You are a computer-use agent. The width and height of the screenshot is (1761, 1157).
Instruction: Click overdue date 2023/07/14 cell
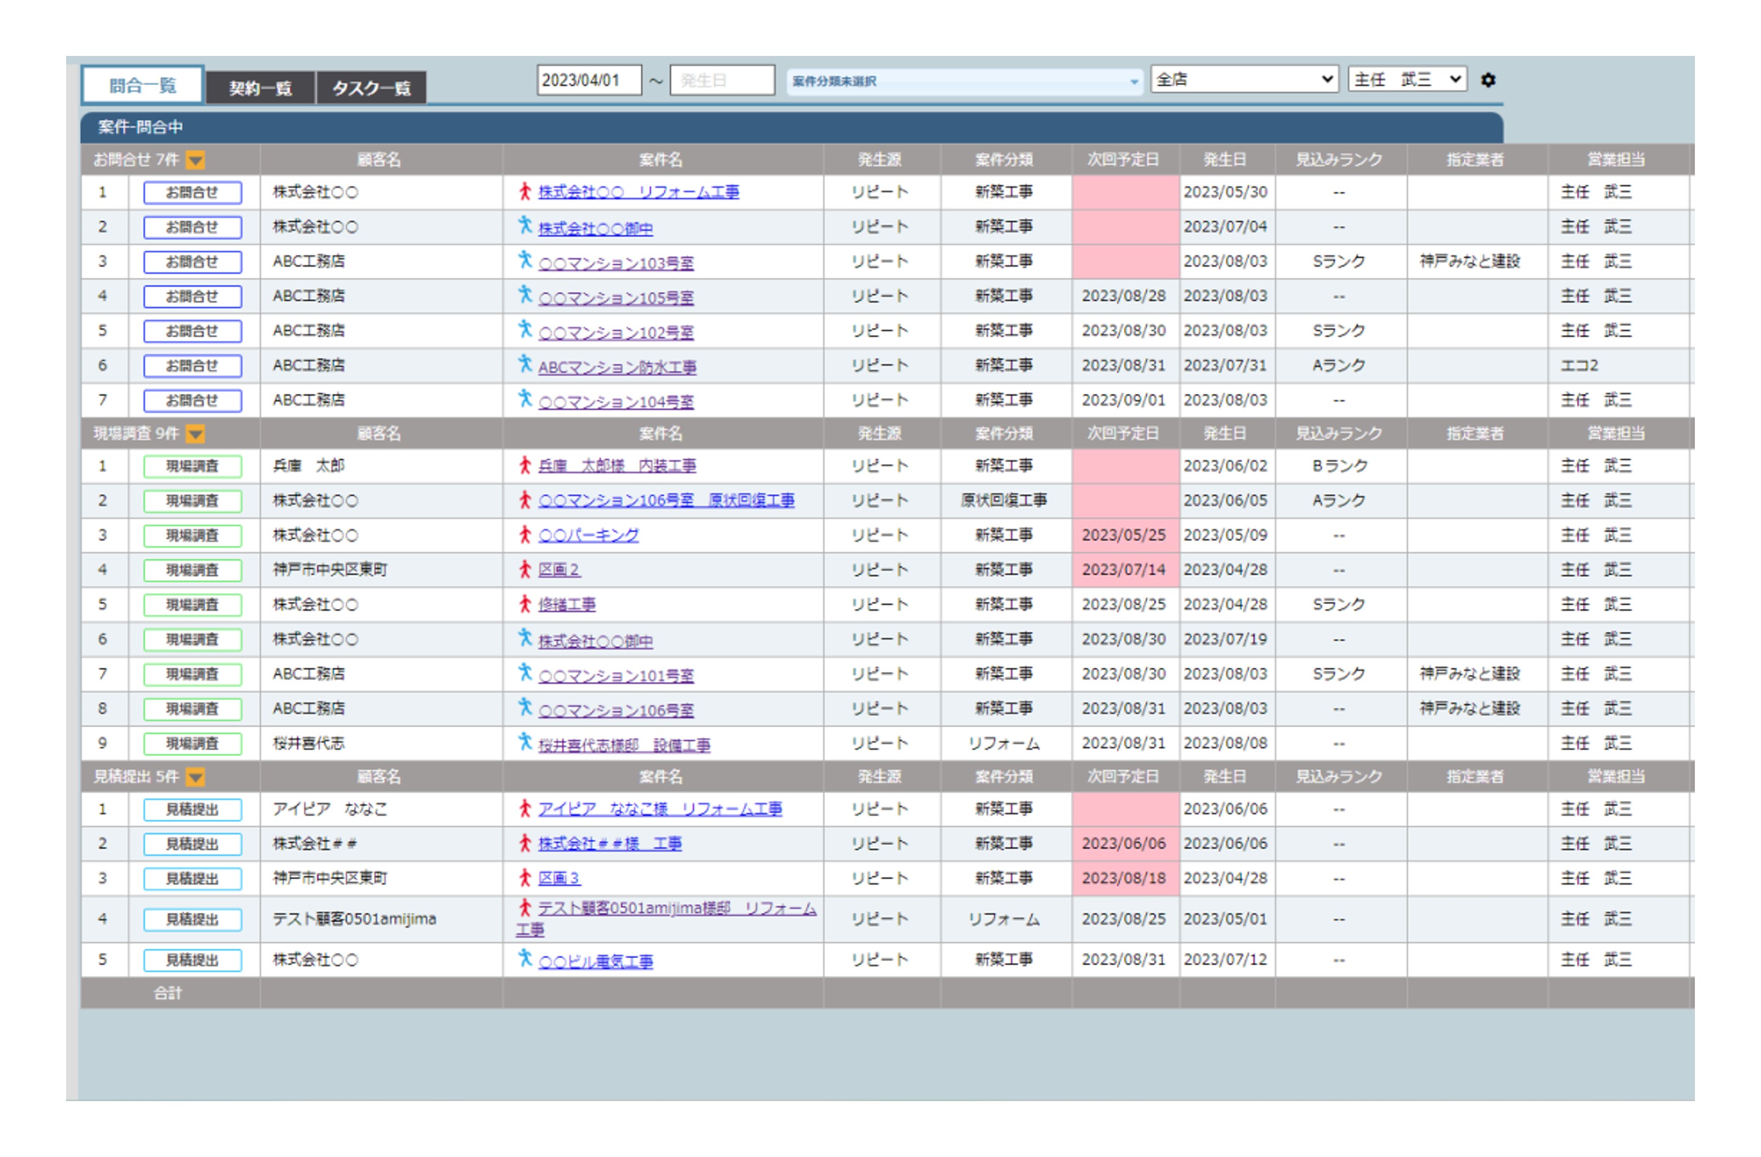click(x=1125, y=570)
